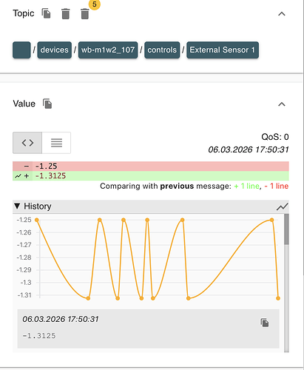
Task: Copy the value to clipboard
Action: (47, 104)
